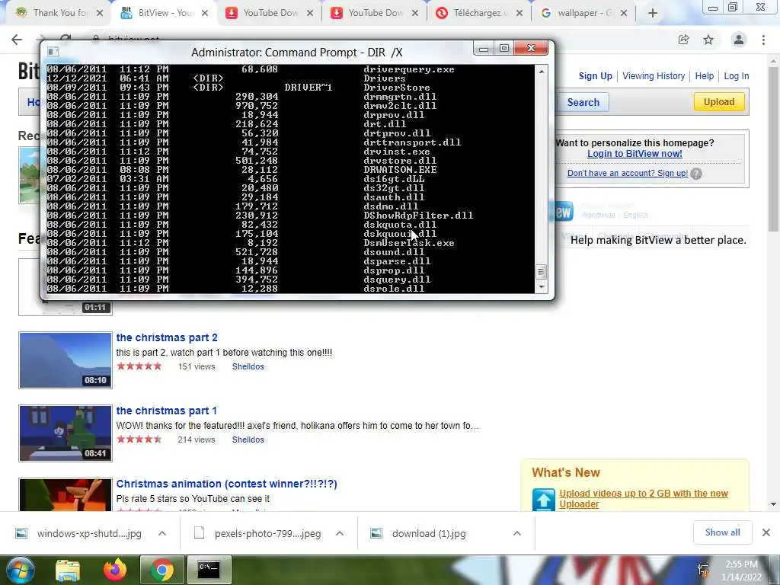Open Christmas animation video thumbnail

[66, 495]
